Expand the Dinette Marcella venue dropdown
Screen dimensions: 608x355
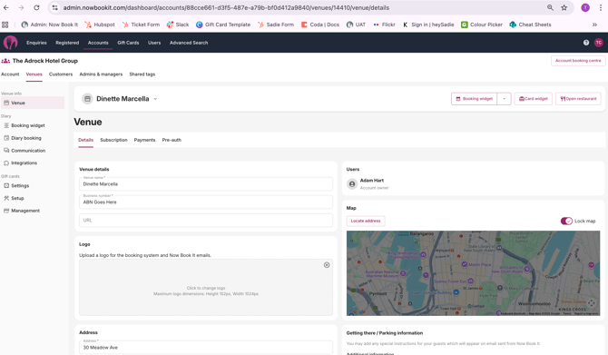[x=155, y=99]
